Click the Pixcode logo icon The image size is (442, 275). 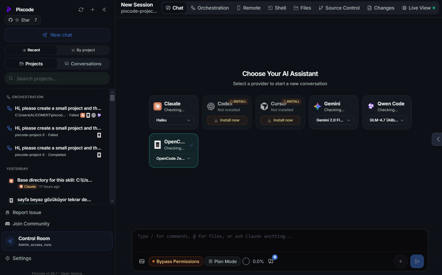9,10
